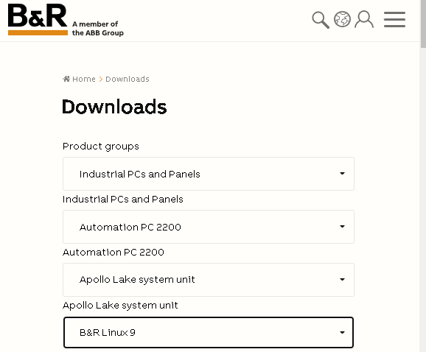Click arrow of Automation PC 2200 dropdown
This screenshot has width=426, height=352.
click(x=342, y=226)
